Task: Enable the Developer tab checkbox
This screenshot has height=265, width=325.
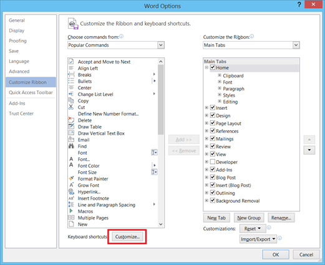Action: click(x=213, y=161)
